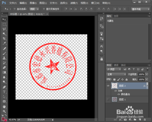Select the Dodge tool
The width and height of the screenshot is (152, 122).
tap(4, 82)
